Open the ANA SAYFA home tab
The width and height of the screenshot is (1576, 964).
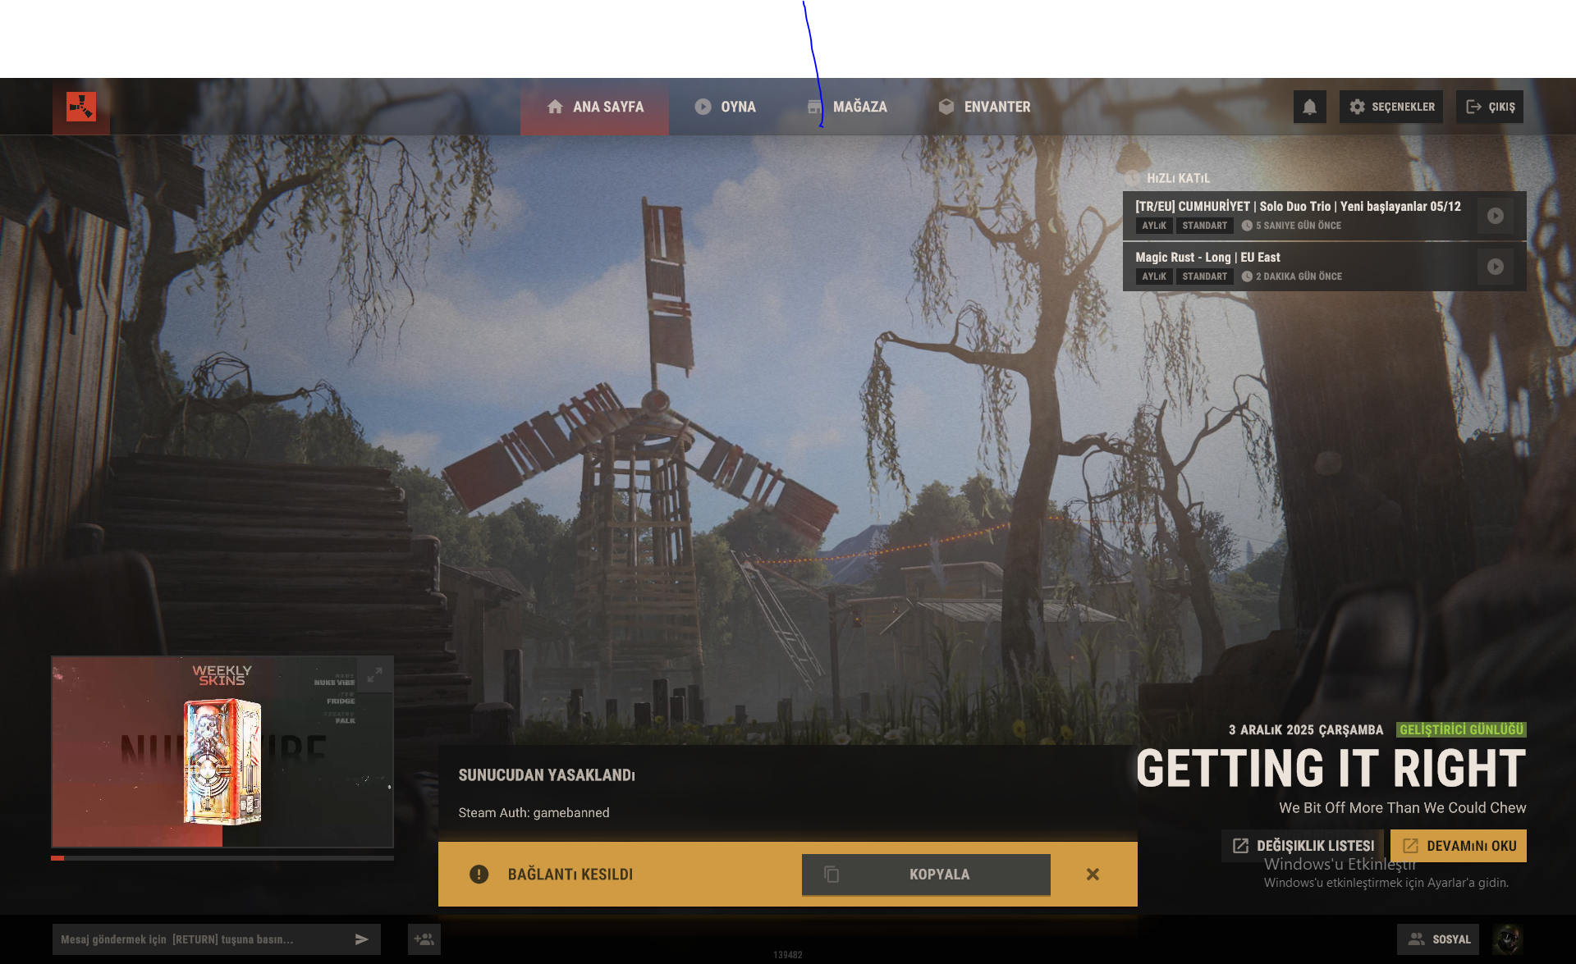[595, 107]
